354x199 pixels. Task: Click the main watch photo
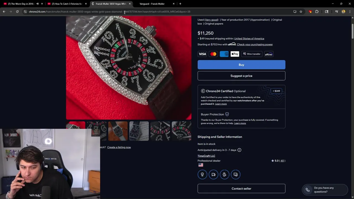(129, 68)
